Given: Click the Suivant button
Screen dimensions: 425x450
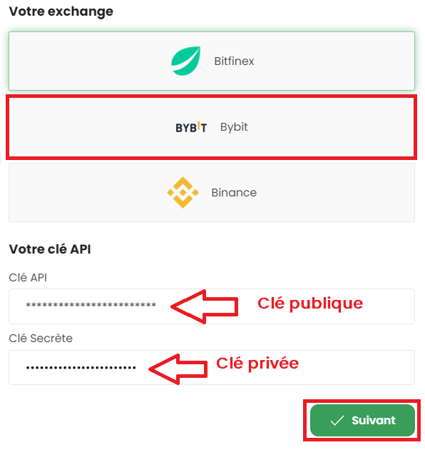Looking at the screenshot, I should 362,421.
